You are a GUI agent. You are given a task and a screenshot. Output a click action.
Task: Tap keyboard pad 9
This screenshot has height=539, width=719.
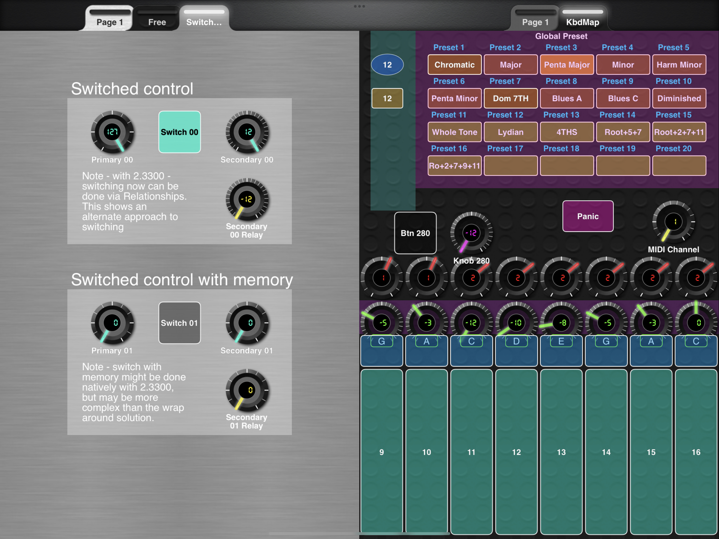382,452
